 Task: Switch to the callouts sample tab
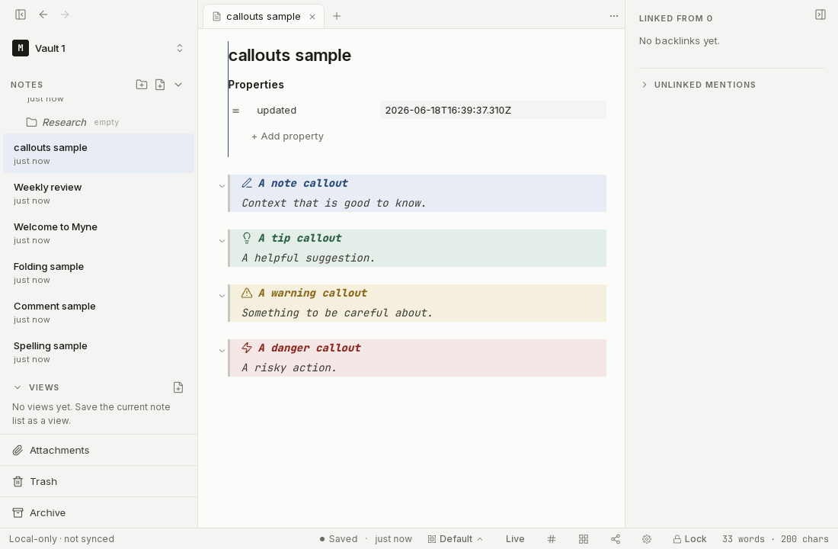coord(263,17)
